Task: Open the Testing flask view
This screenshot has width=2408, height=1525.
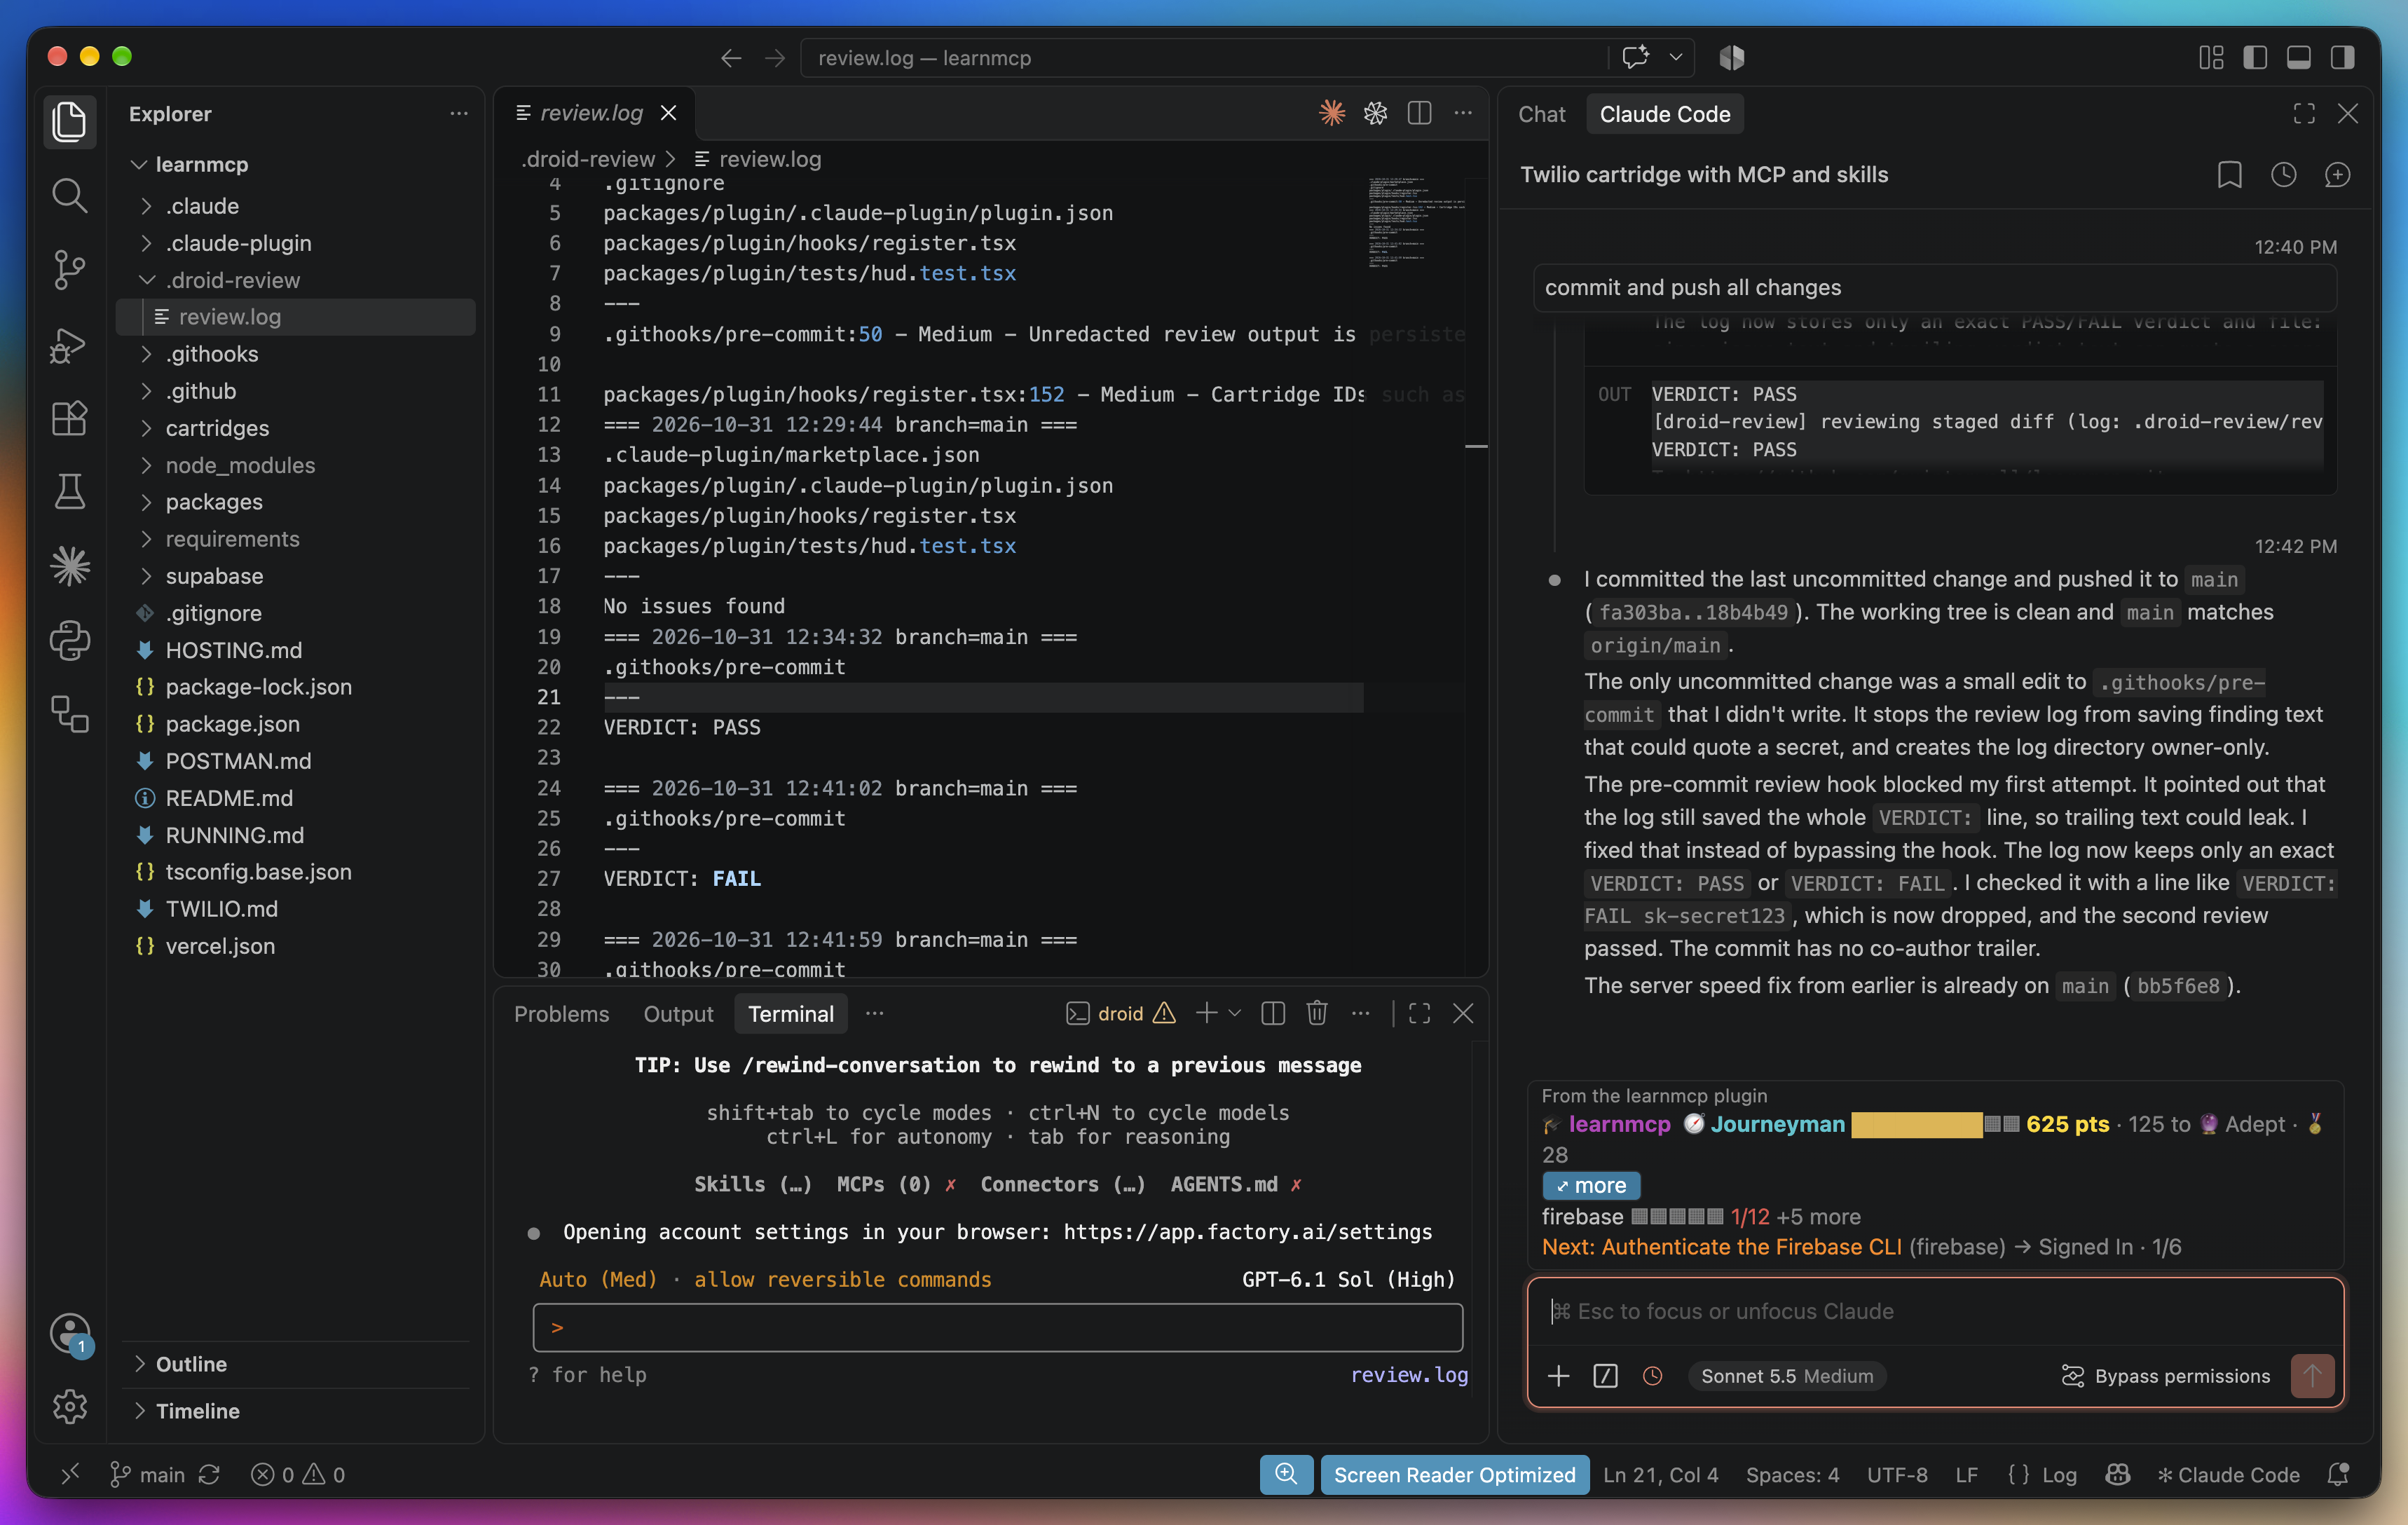Action: coord(69,492)
